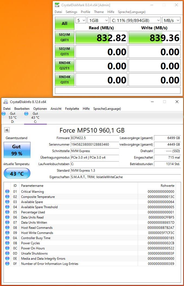This screenshot has height=286, width=184.
Task: Click status orb of Unsafe Shutdowns row
Action: (7, 253)
